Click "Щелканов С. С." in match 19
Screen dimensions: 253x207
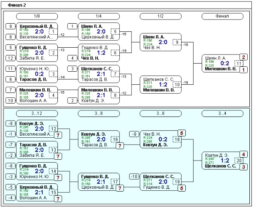[x=159, y=176]
